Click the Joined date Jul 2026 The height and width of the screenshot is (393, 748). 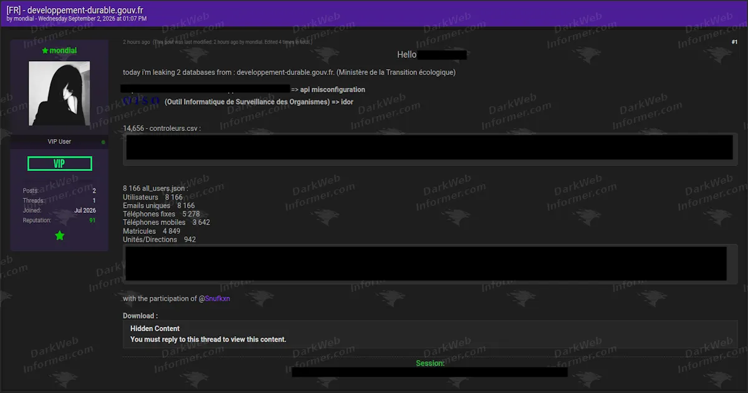point(85,210)
